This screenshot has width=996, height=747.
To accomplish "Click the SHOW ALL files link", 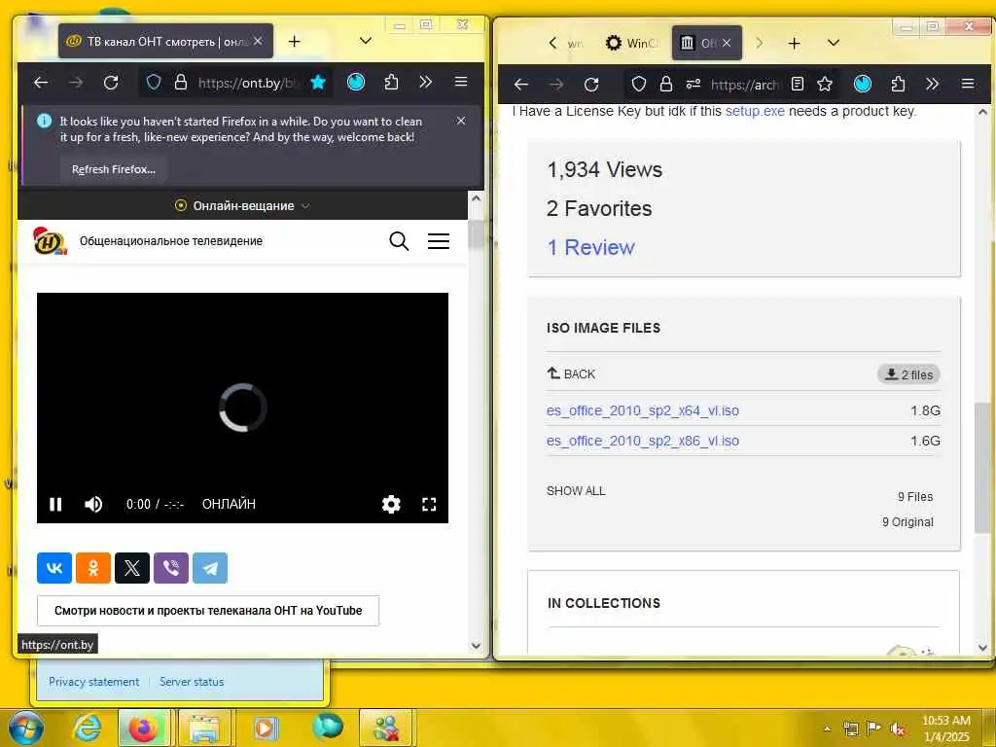I will coord(576,491).
